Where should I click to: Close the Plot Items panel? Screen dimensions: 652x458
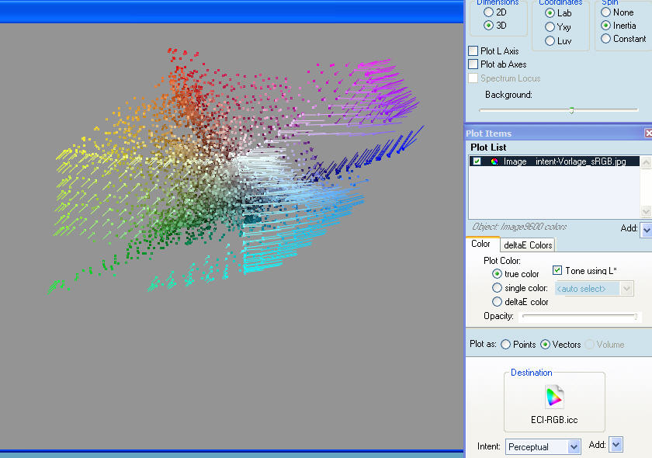click(x=648, y=134)
